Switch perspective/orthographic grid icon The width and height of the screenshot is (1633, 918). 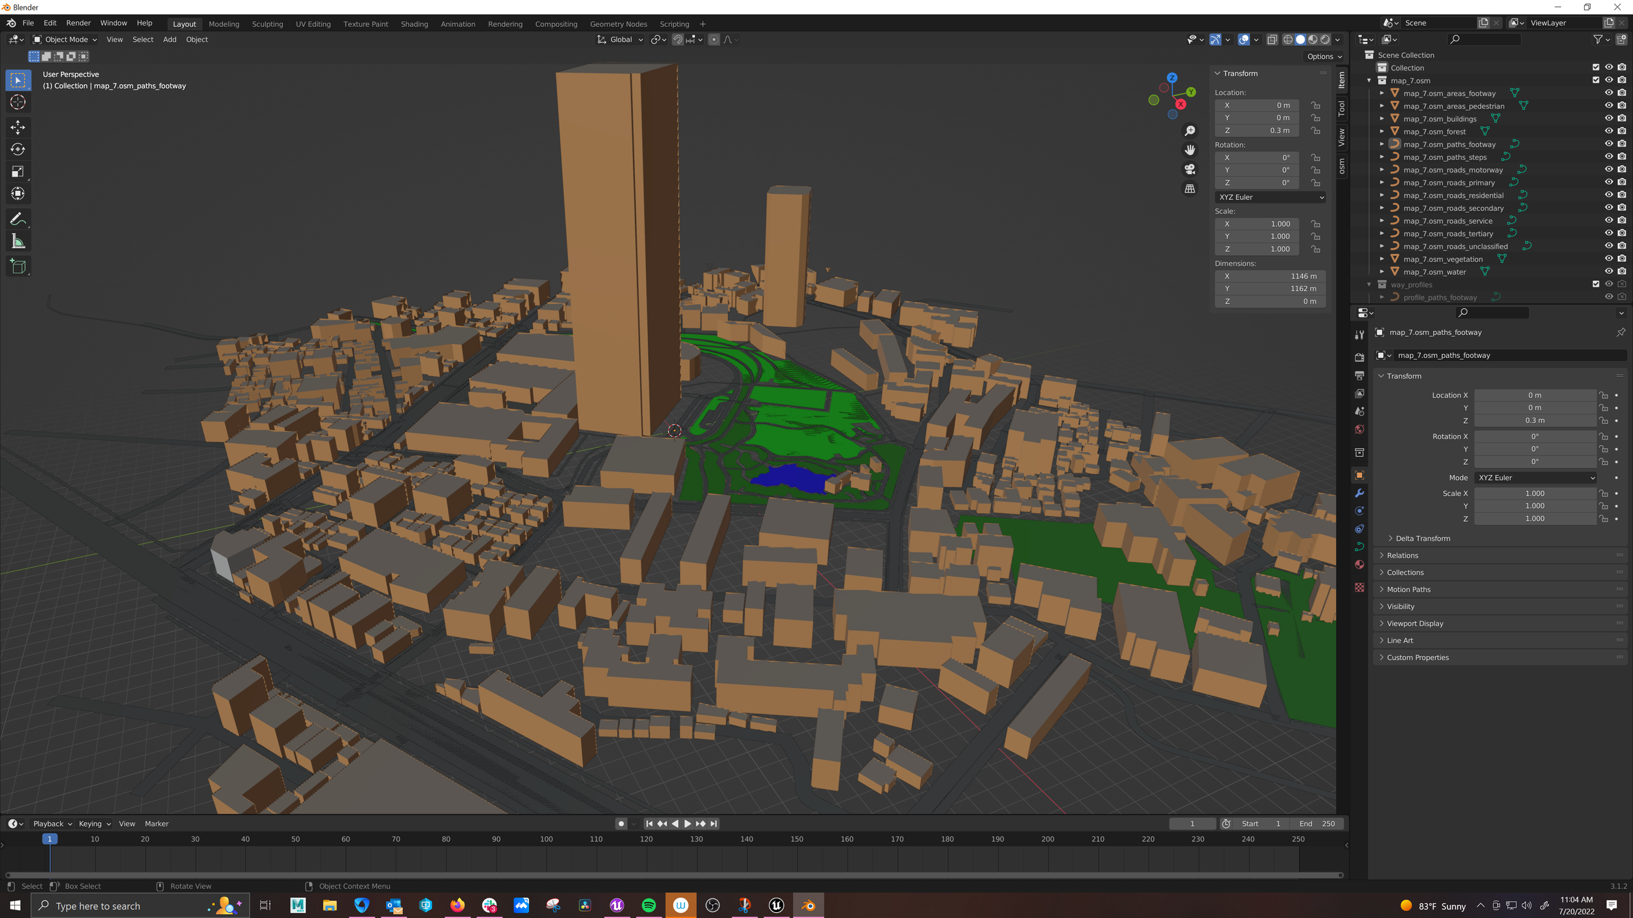(1190, 189)
